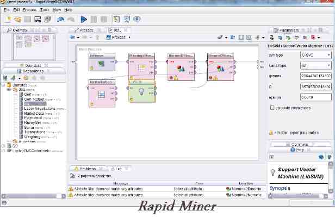
Task: Open the svm type dropdown
Action: pos(316,55)
